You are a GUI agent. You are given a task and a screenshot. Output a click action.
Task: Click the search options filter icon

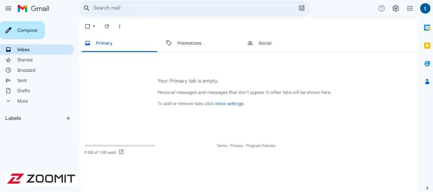pos(301,8)
